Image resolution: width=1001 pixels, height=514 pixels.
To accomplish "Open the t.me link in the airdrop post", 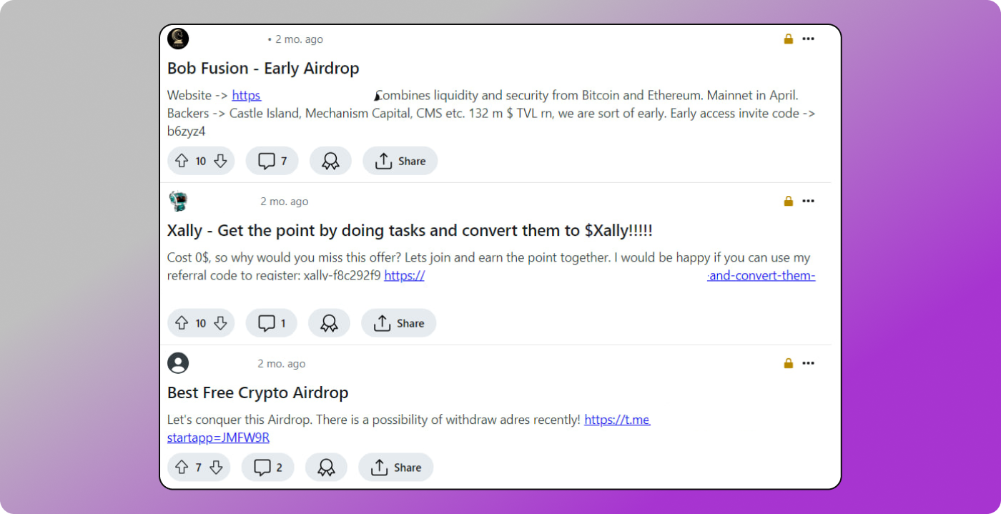I will click(x=616, y=420).
